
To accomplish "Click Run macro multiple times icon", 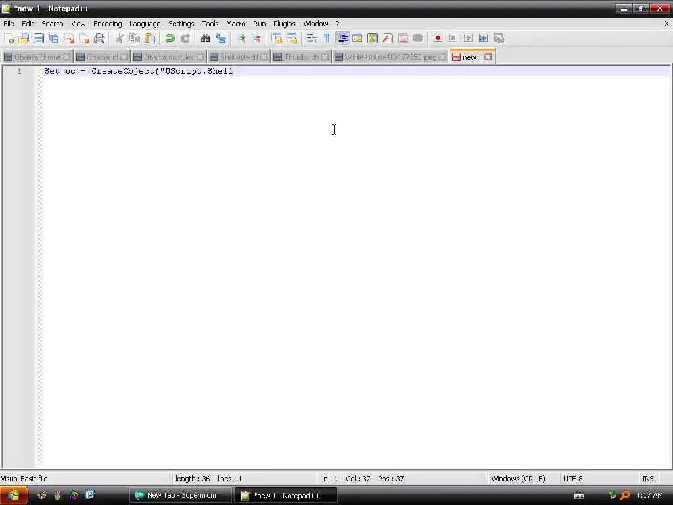I will (483, 38).
